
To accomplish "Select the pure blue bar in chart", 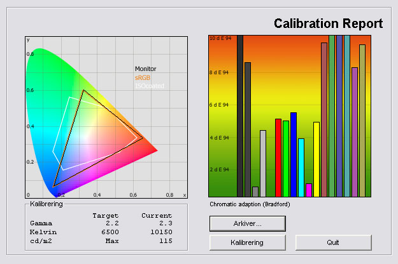I will click(x=294, y=154).
